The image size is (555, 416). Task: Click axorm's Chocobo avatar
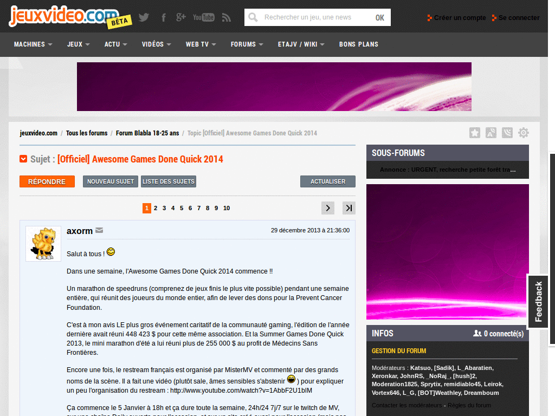tap(43, 244)
